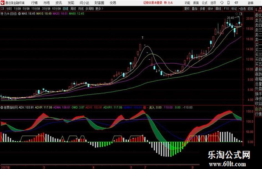The width and height of the screenshot is (262, 169).
Task: Switch to 15分钟 chart period
Action: [35, 9]
